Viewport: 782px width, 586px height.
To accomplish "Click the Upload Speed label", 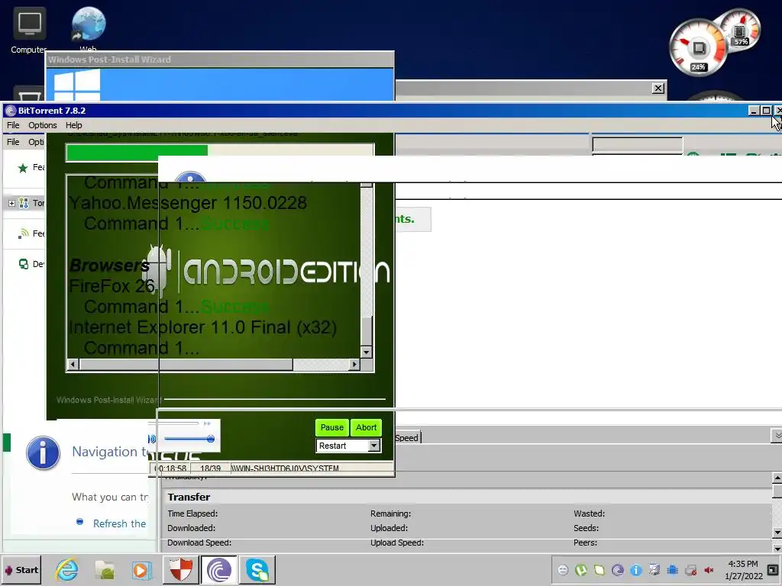I will 397,543.
